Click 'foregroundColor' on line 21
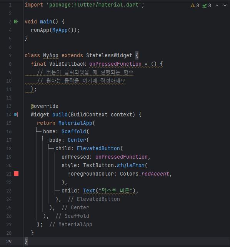The width and height of the screenshot is (230, 247). pyautogui.click(x=91, y=174)
